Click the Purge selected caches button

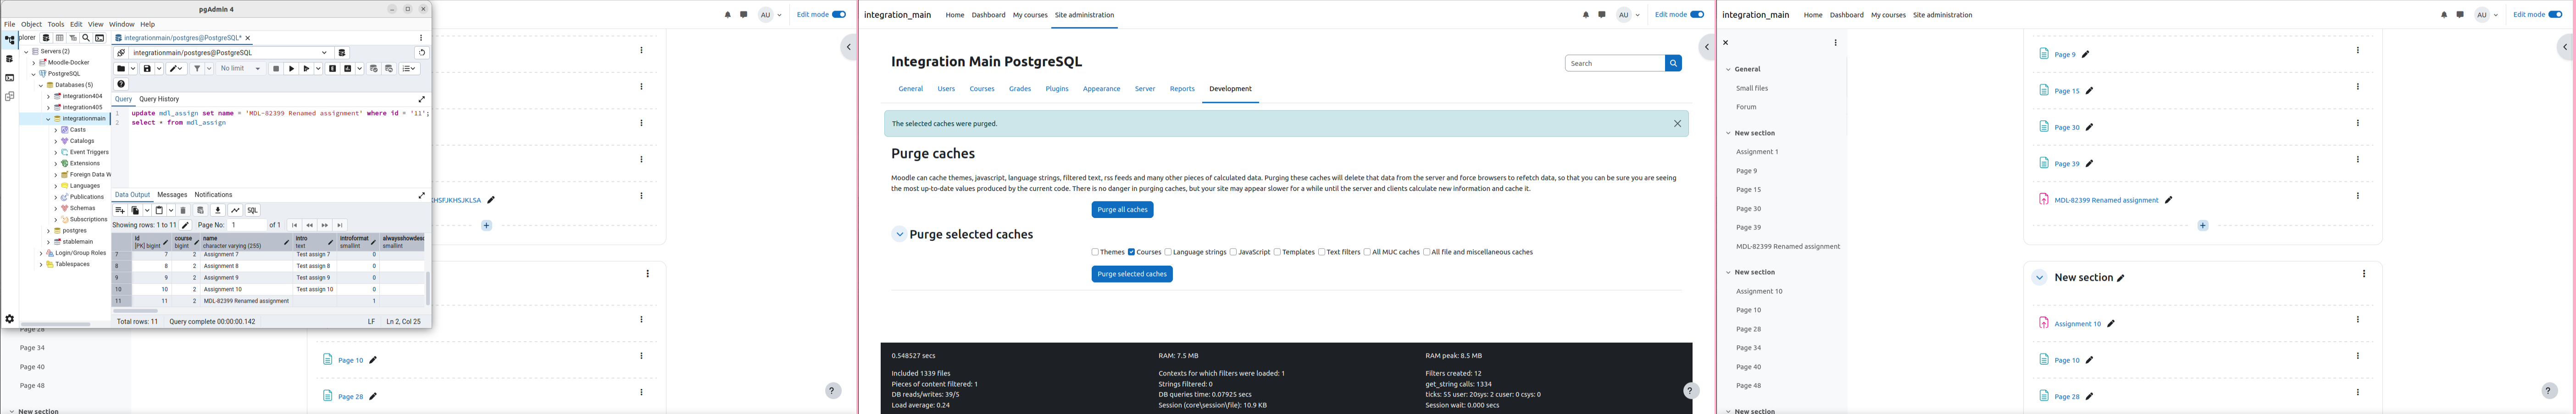(x=1132, y=274)
